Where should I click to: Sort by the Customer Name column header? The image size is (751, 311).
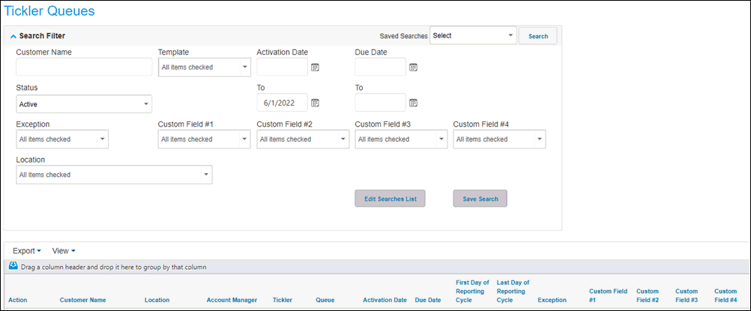(83, 300)
